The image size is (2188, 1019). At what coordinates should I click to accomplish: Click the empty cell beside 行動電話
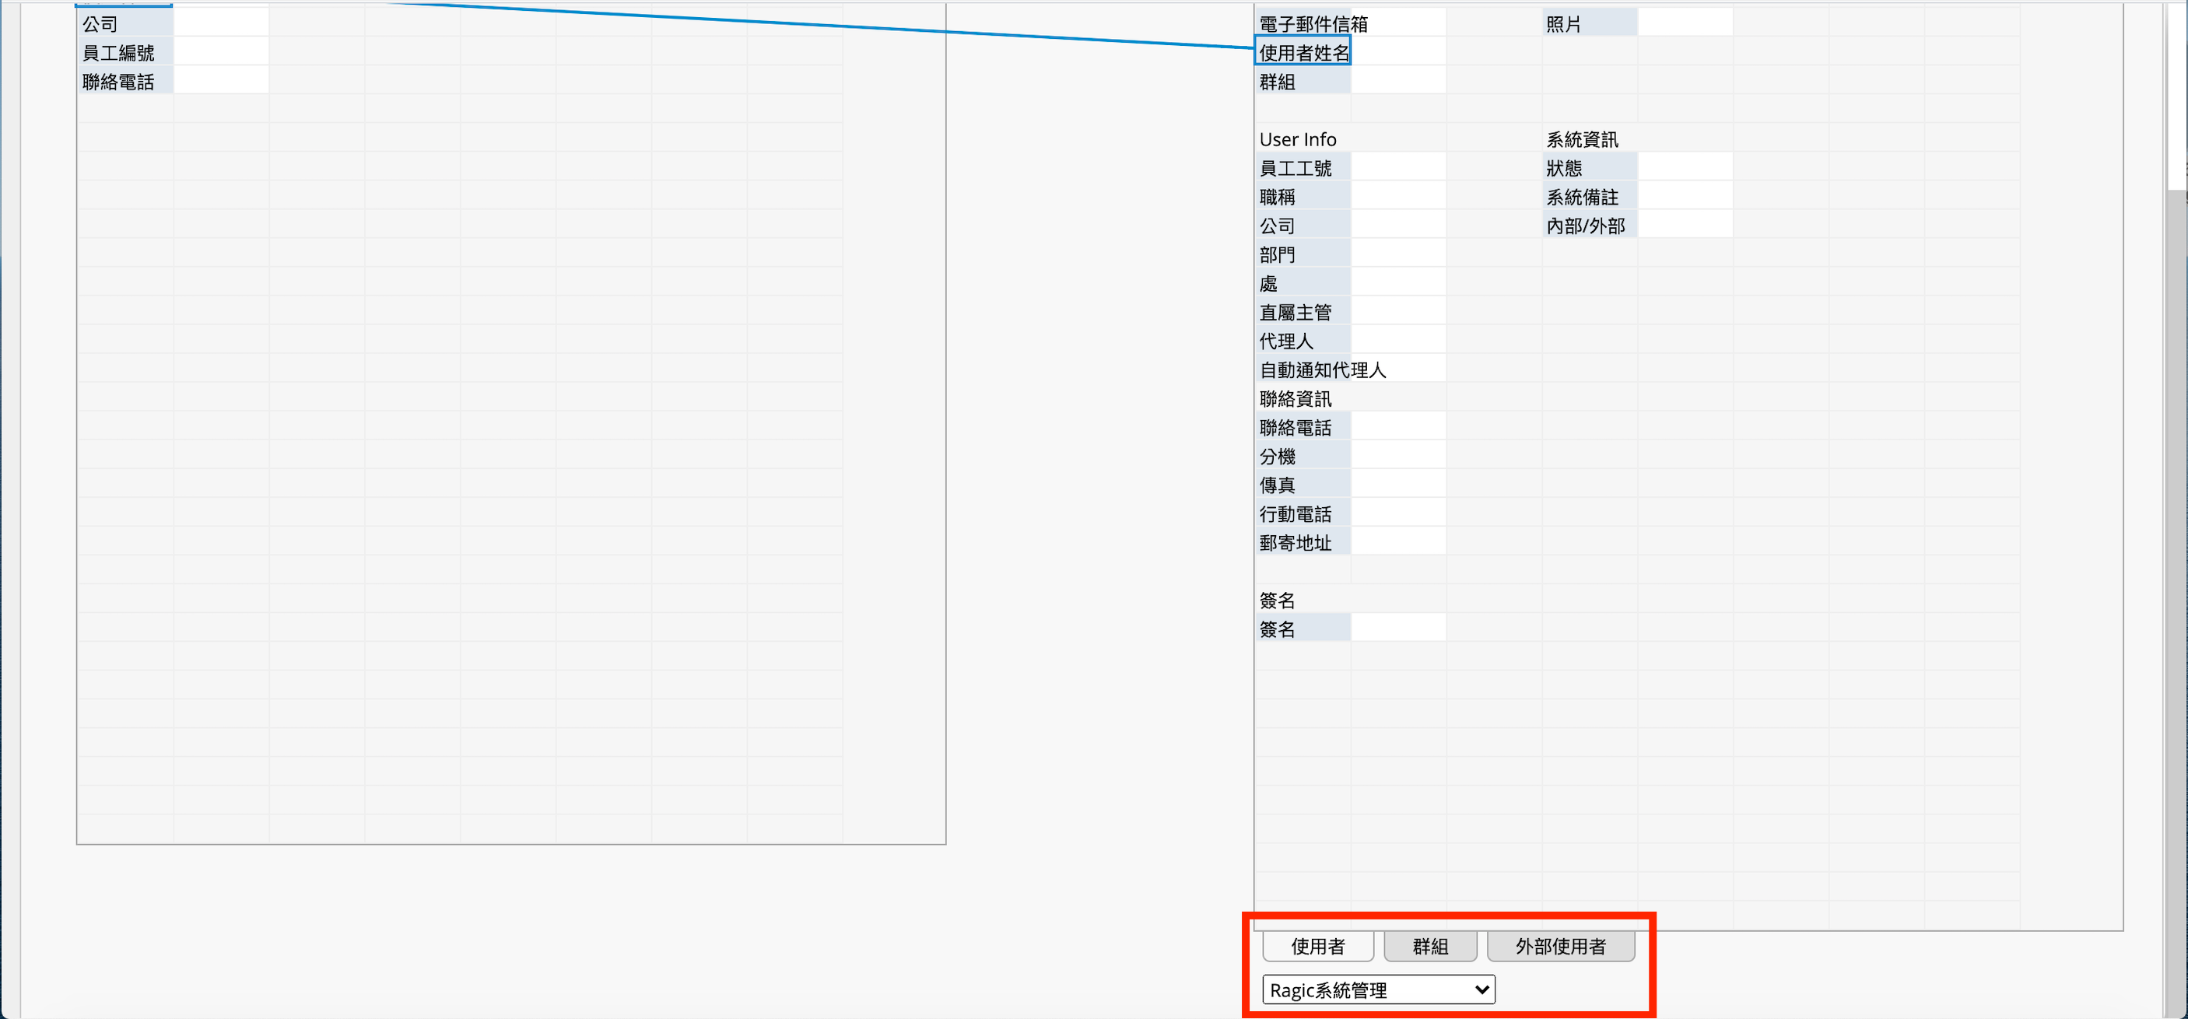click(x=1398, y=513)
